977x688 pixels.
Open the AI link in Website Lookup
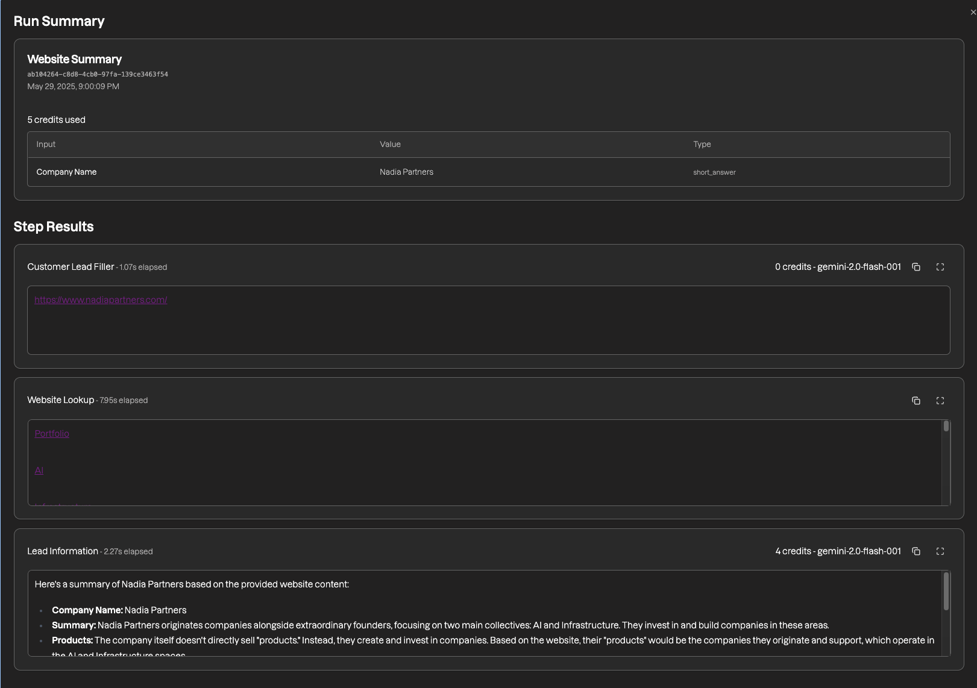click(x=39, y=471)
